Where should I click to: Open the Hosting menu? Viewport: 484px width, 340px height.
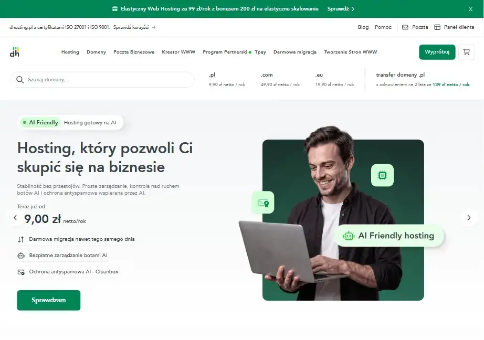(x=70, y=52)
